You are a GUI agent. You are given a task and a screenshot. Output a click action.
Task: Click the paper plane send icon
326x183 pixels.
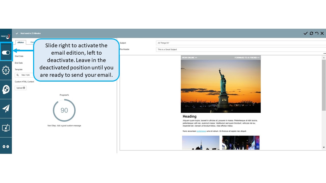6,109
